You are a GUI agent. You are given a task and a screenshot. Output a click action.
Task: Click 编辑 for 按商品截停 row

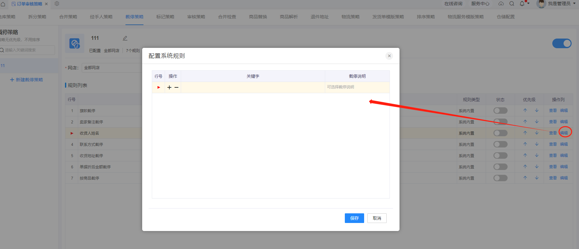(x=564, y=178)
